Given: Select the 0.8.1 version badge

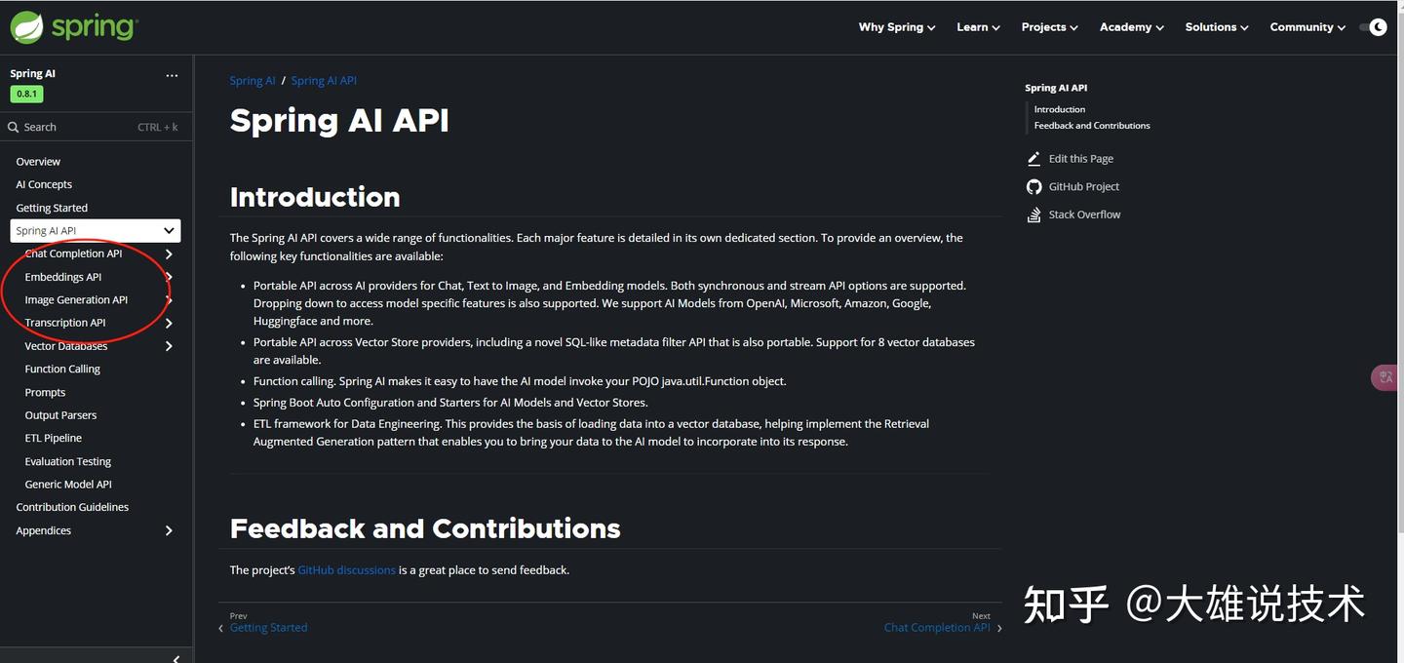Looking at the screenshot, I should point(26,95).
